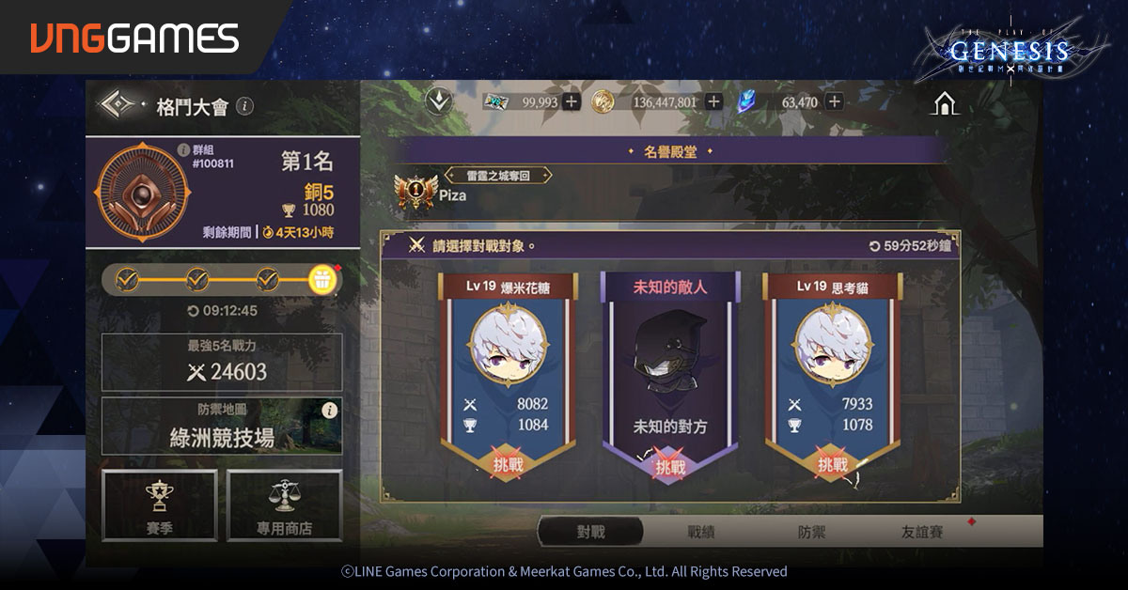Switch to the 戰績 tab
The height and width of the screenshot is (590, 1128).
pyautogui.click(x=701, y=532)
